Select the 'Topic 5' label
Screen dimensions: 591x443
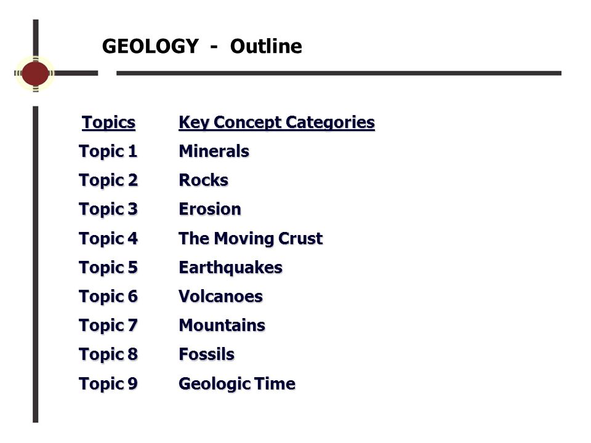coord(108,268)
